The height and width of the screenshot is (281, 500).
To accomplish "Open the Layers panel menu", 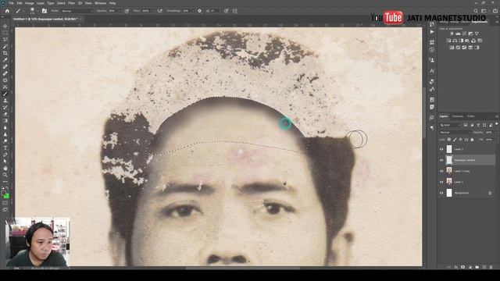I will [x=497, y=116].
